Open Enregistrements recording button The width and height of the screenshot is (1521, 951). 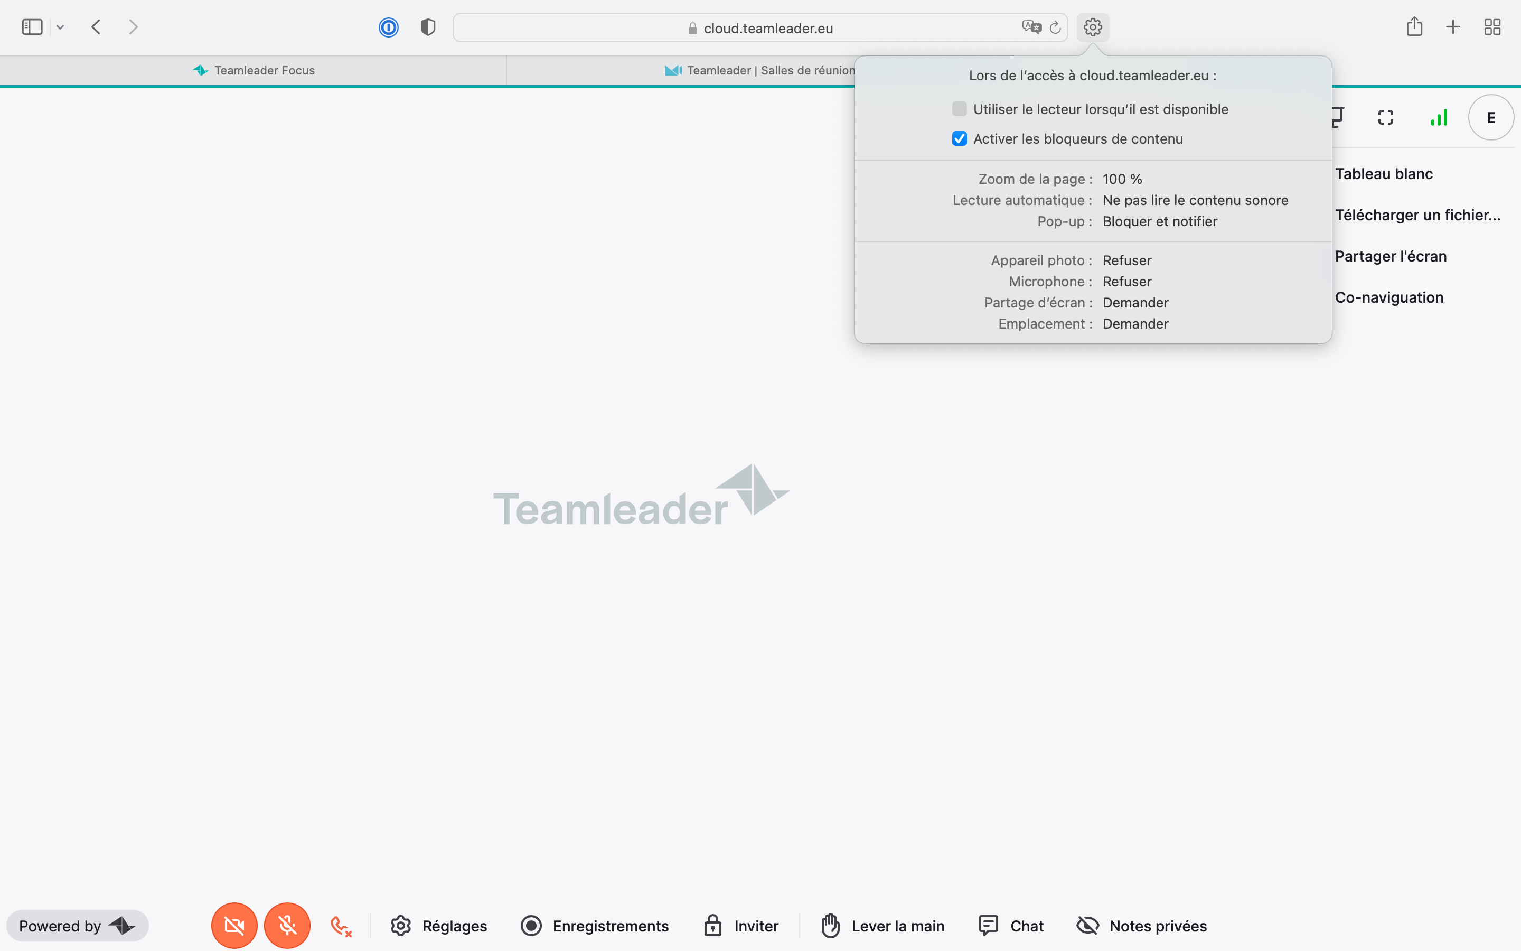coord(595,926)
